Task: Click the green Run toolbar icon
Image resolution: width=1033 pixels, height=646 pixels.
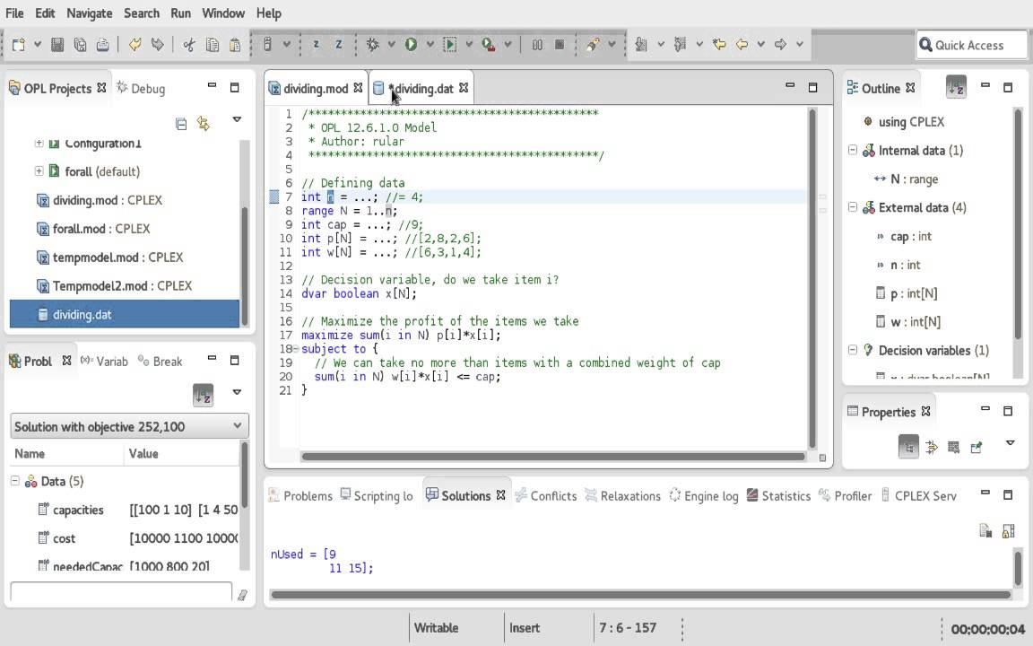Action: [411, 44]
